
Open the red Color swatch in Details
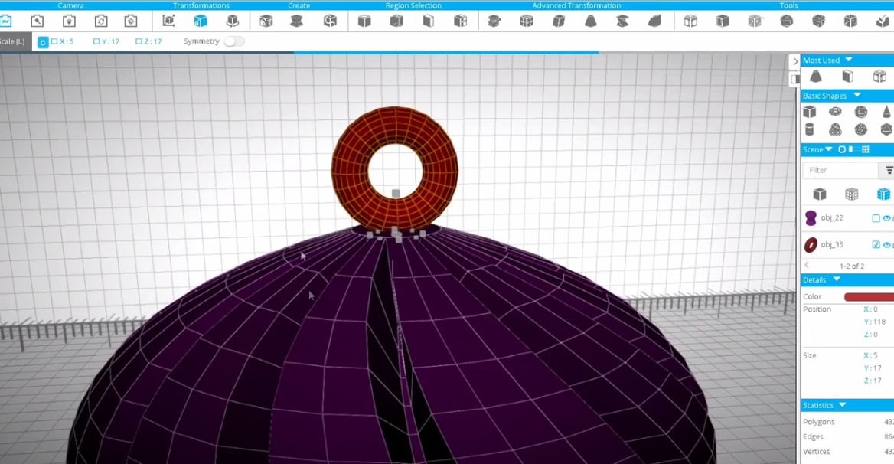pyautogui.click(x=869, y=297)
